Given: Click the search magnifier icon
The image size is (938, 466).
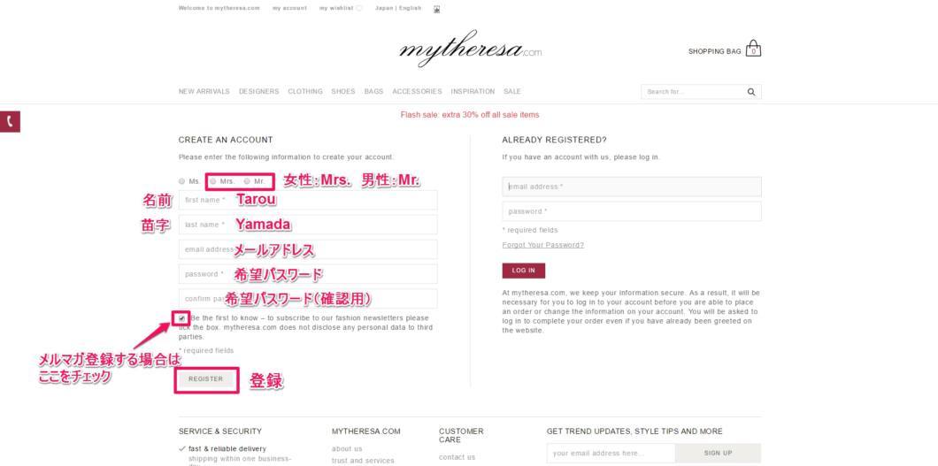Looking at the screenshot, I should click(x=751, y=92).
